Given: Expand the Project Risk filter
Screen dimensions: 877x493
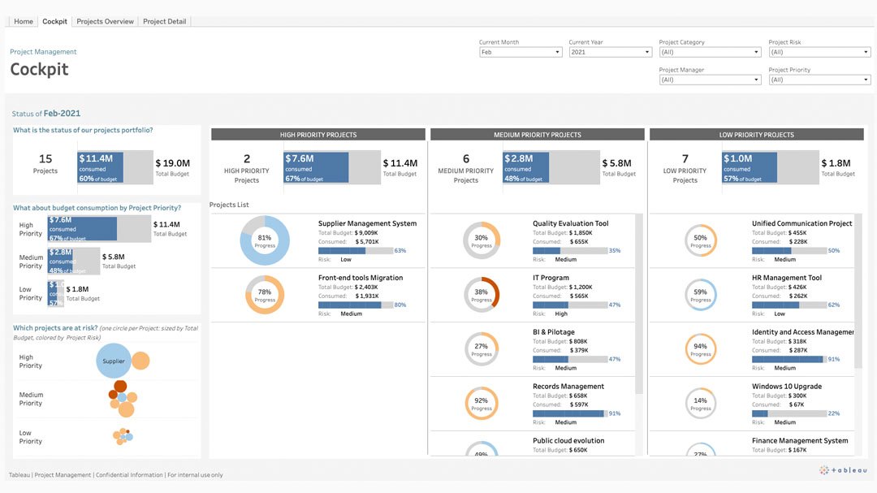Looking at the screenshot, I should click(x=819, y=52).
